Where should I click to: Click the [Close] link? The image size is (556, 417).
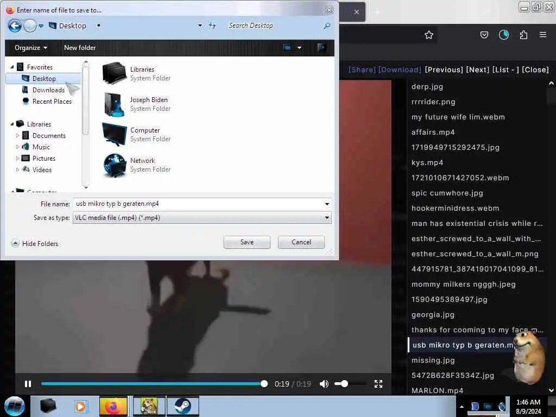pyautogui.click(x=535, y=69)
